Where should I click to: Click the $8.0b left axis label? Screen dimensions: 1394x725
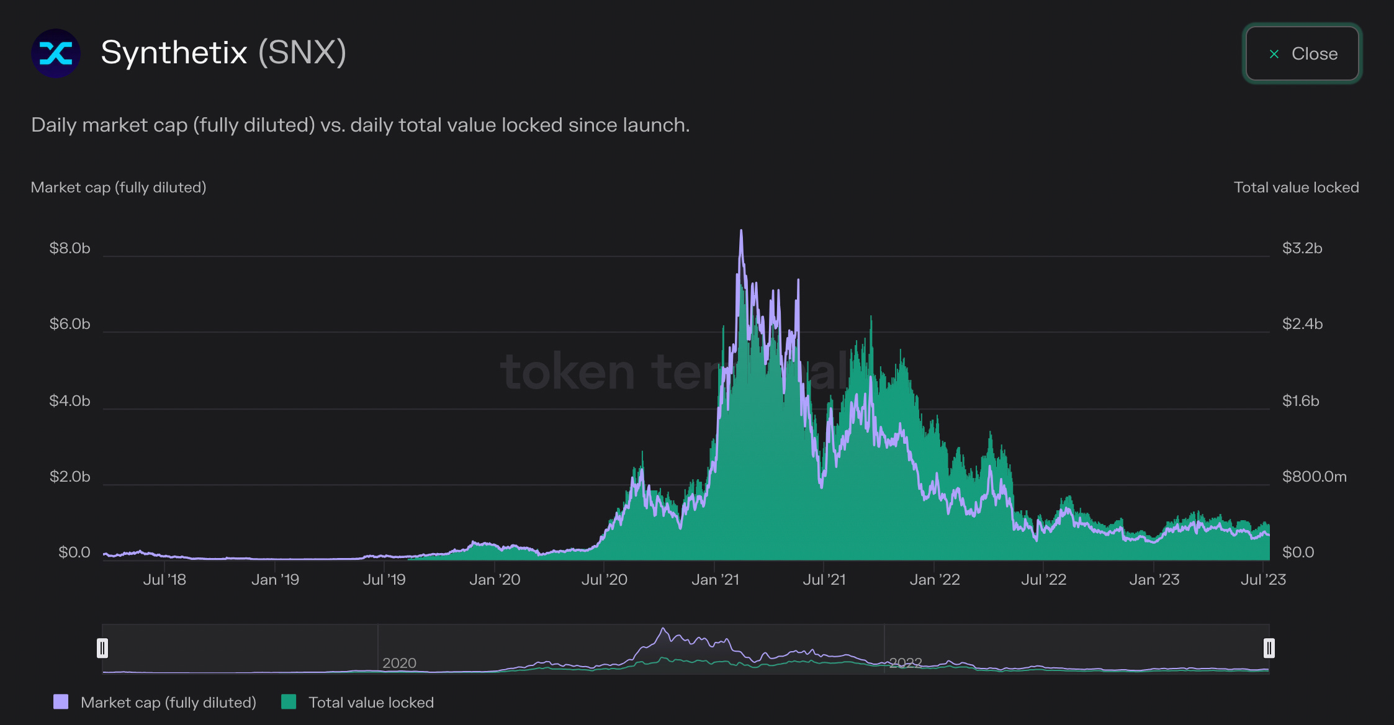(x=70, y=248)
